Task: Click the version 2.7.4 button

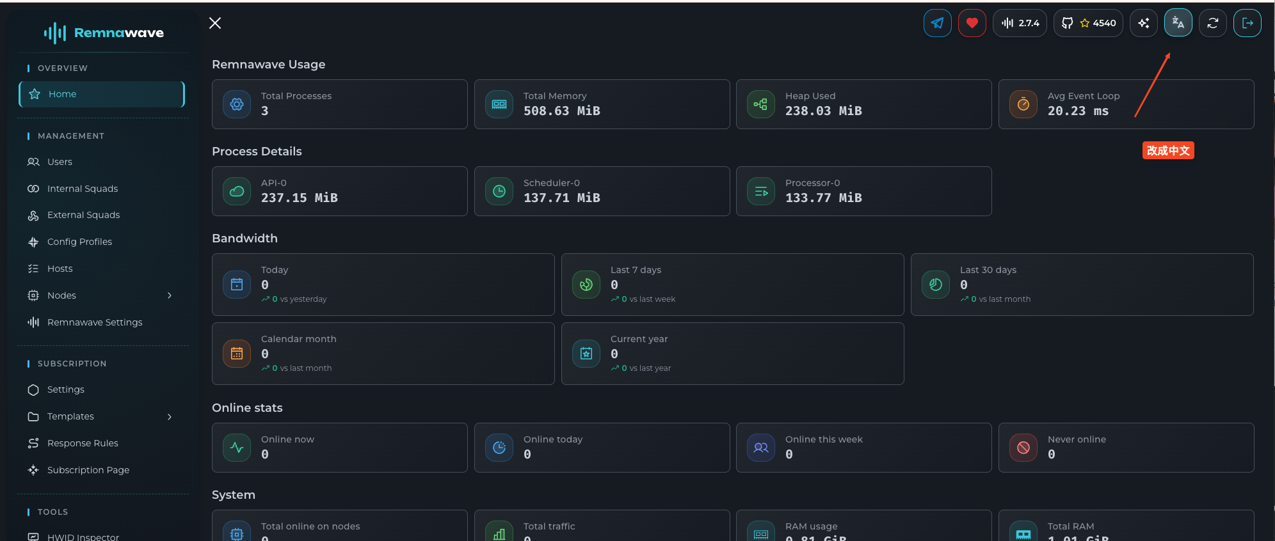Action: pos(1020,23)
